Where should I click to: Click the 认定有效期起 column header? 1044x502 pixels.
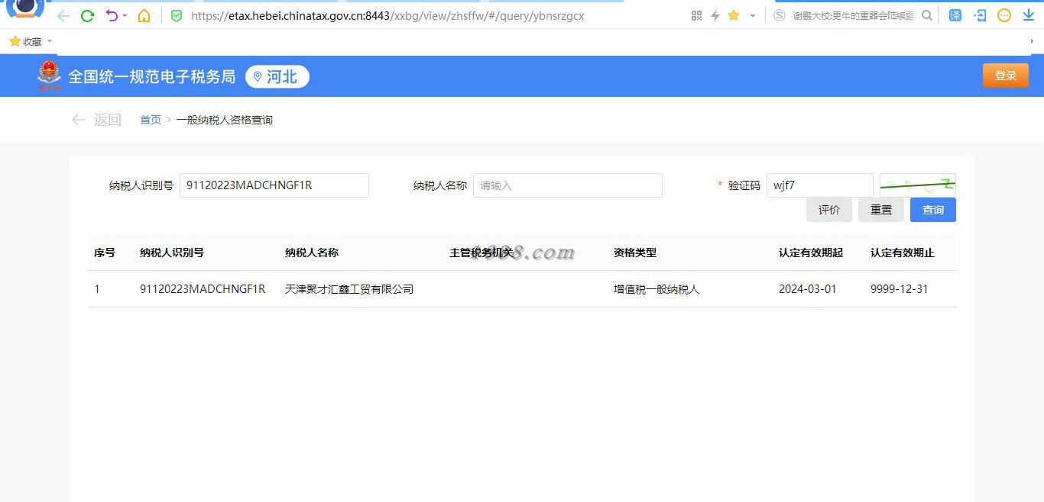(811, 253)
